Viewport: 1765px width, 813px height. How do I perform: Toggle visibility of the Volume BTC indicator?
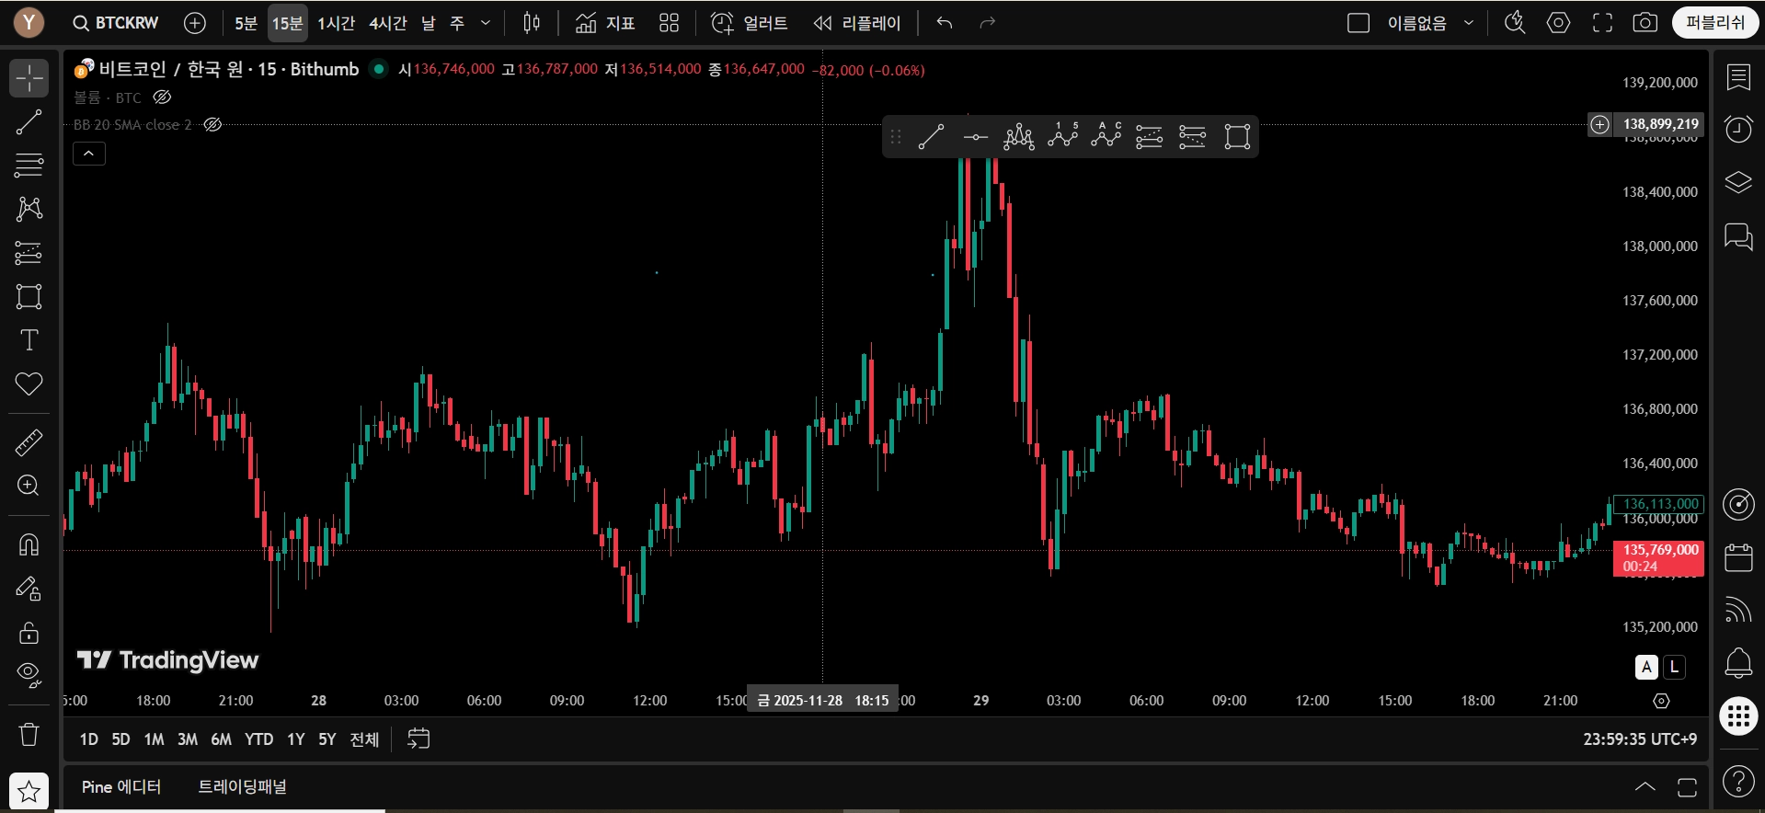(162, 97)
